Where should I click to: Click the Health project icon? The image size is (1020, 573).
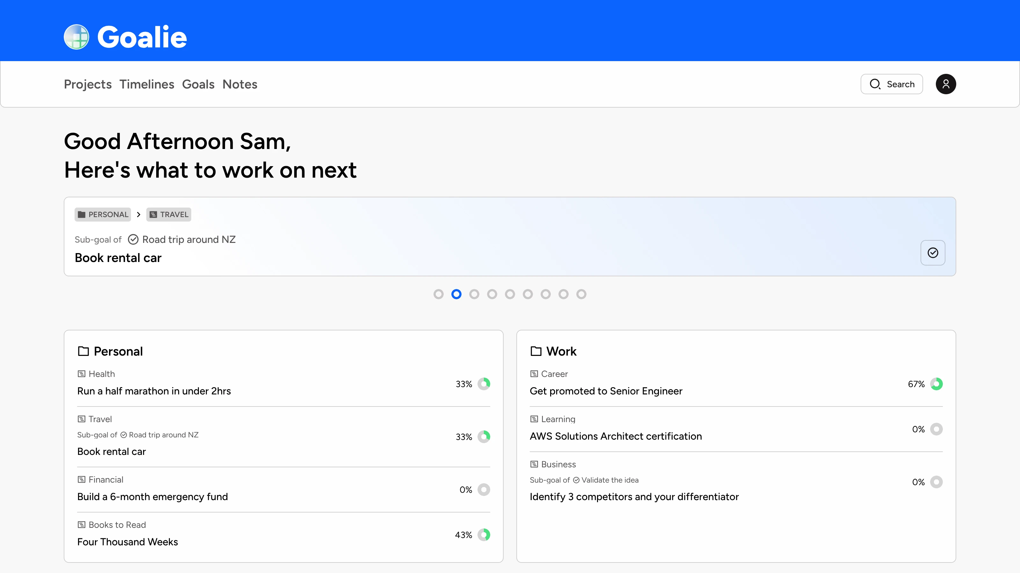82,374
